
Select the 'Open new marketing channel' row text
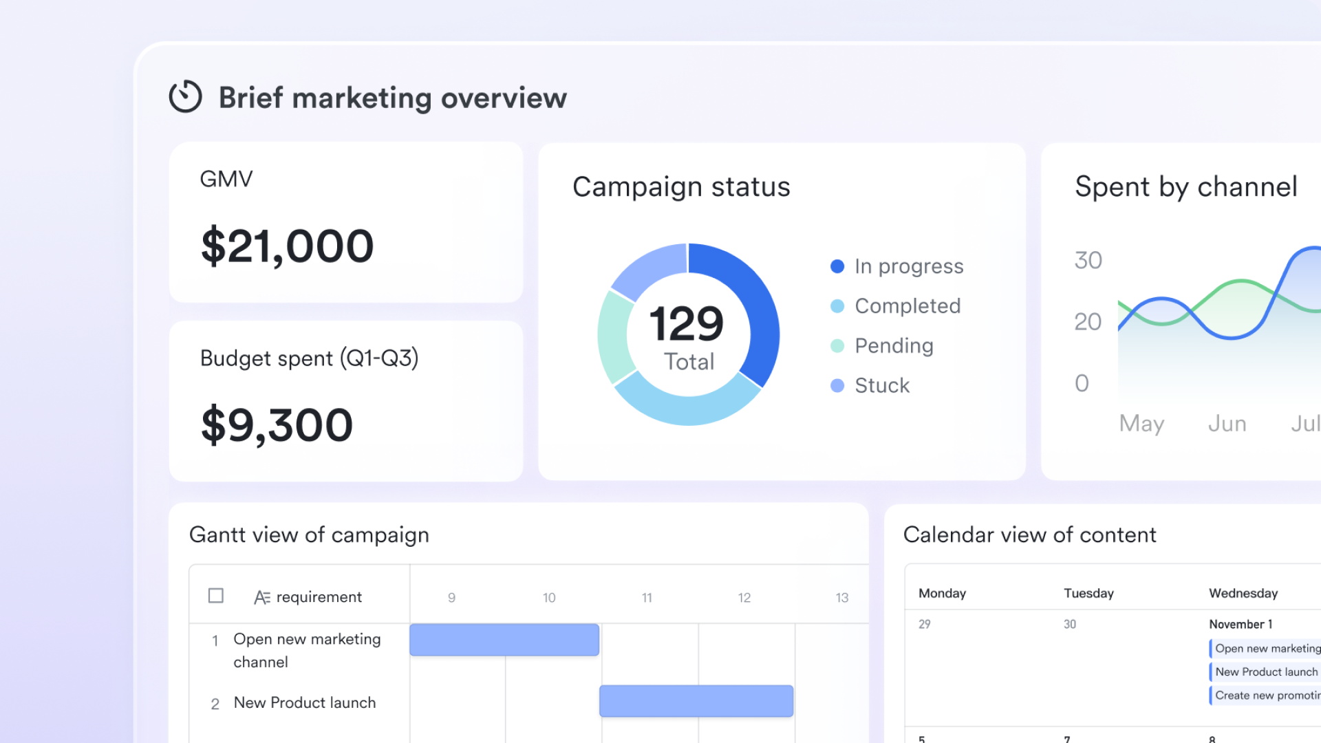[x=307, y=650]
